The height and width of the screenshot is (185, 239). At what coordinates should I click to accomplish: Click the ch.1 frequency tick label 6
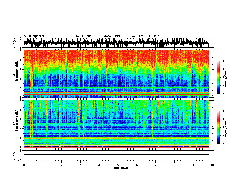pyautogui.click(x=21, y=69)
